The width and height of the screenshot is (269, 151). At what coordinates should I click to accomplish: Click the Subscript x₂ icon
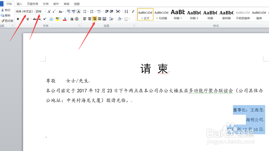click(40, 19)
